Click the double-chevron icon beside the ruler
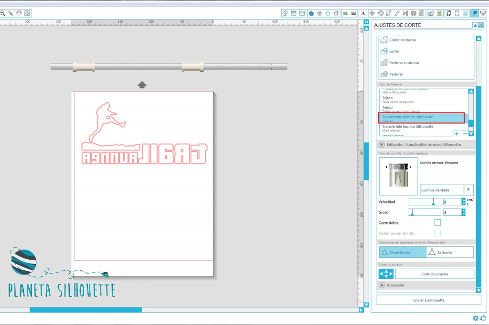 tap(366, 22)
